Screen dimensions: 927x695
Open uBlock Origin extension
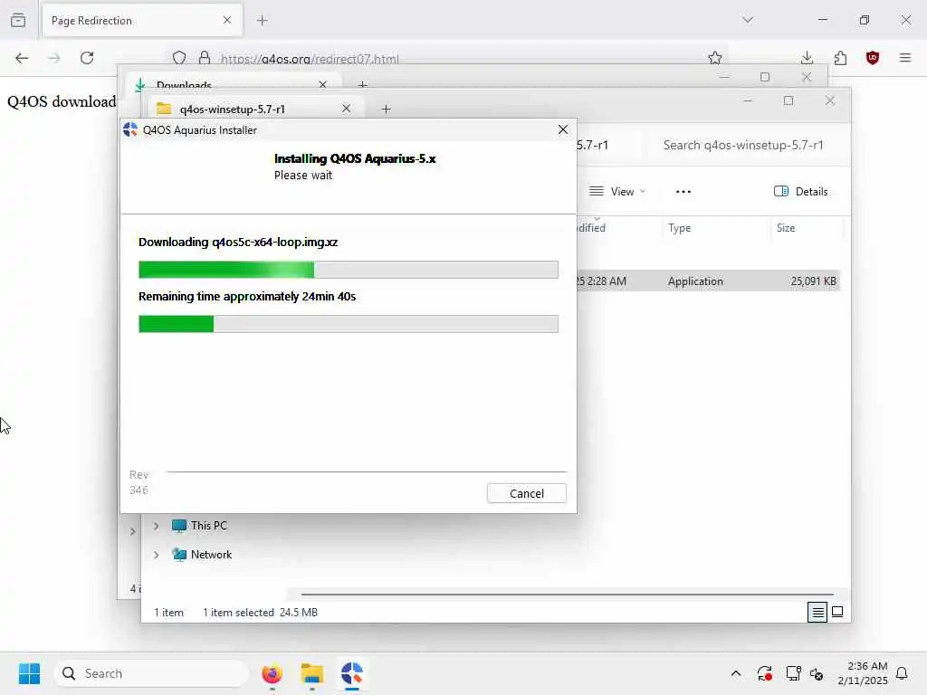tap(873, 58)
